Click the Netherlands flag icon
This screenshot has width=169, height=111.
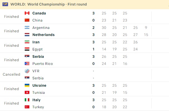tap(27, 35)
